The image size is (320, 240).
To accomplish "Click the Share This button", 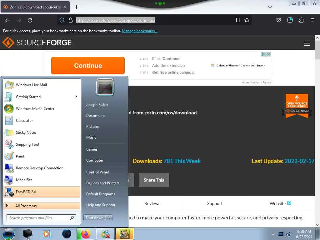I will click(x=154, y=180).
